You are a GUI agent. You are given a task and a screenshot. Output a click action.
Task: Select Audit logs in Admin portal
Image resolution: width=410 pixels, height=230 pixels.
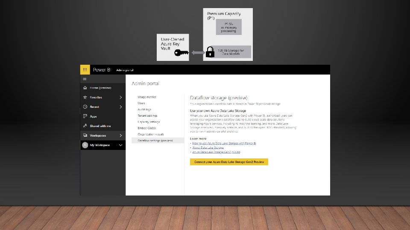pyautogui.click(x=144, y=109)
